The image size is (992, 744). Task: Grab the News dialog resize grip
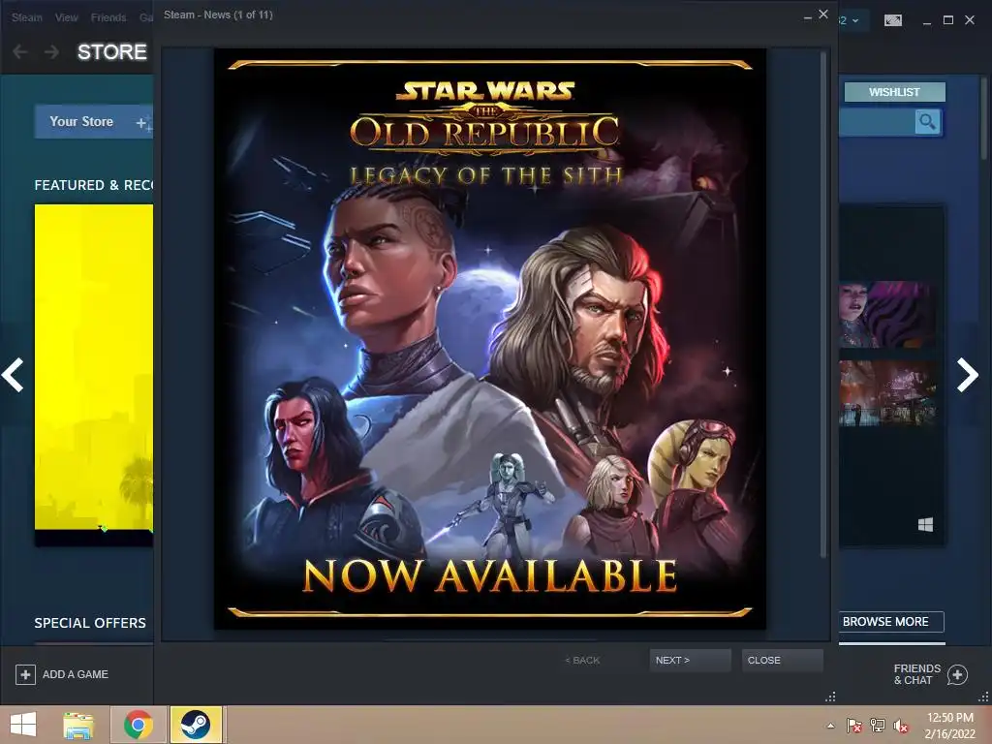(830, 697)
